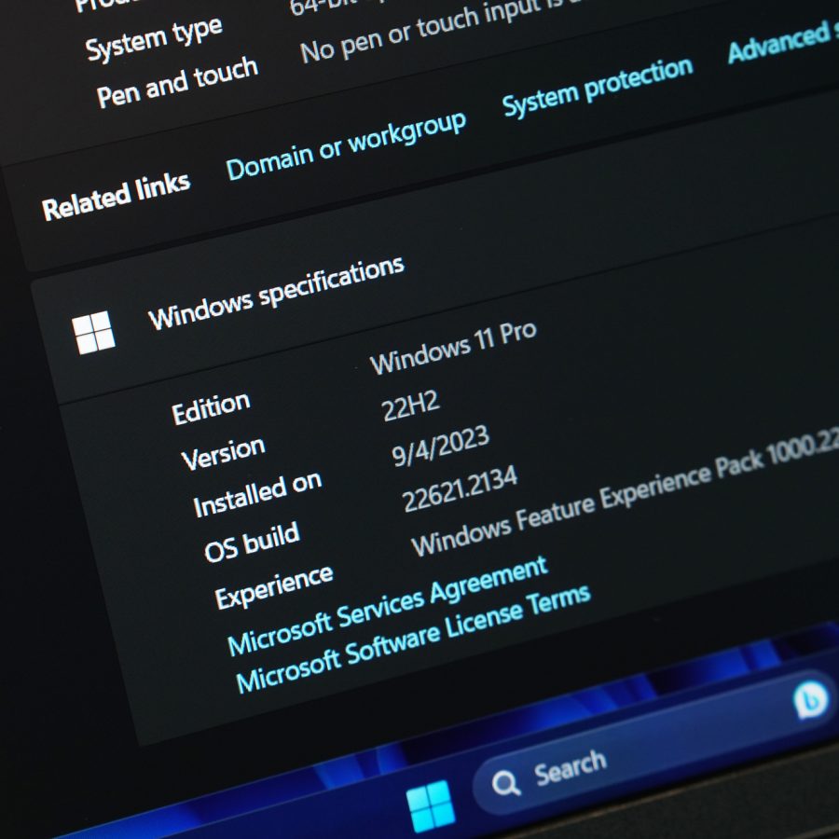Open the Domain or workgroup link
839x839 pixels.
coord(346,145)
